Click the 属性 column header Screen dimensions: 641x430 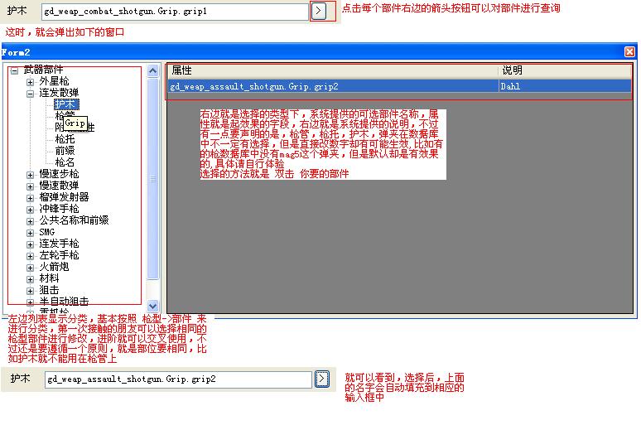click(331, 71)
